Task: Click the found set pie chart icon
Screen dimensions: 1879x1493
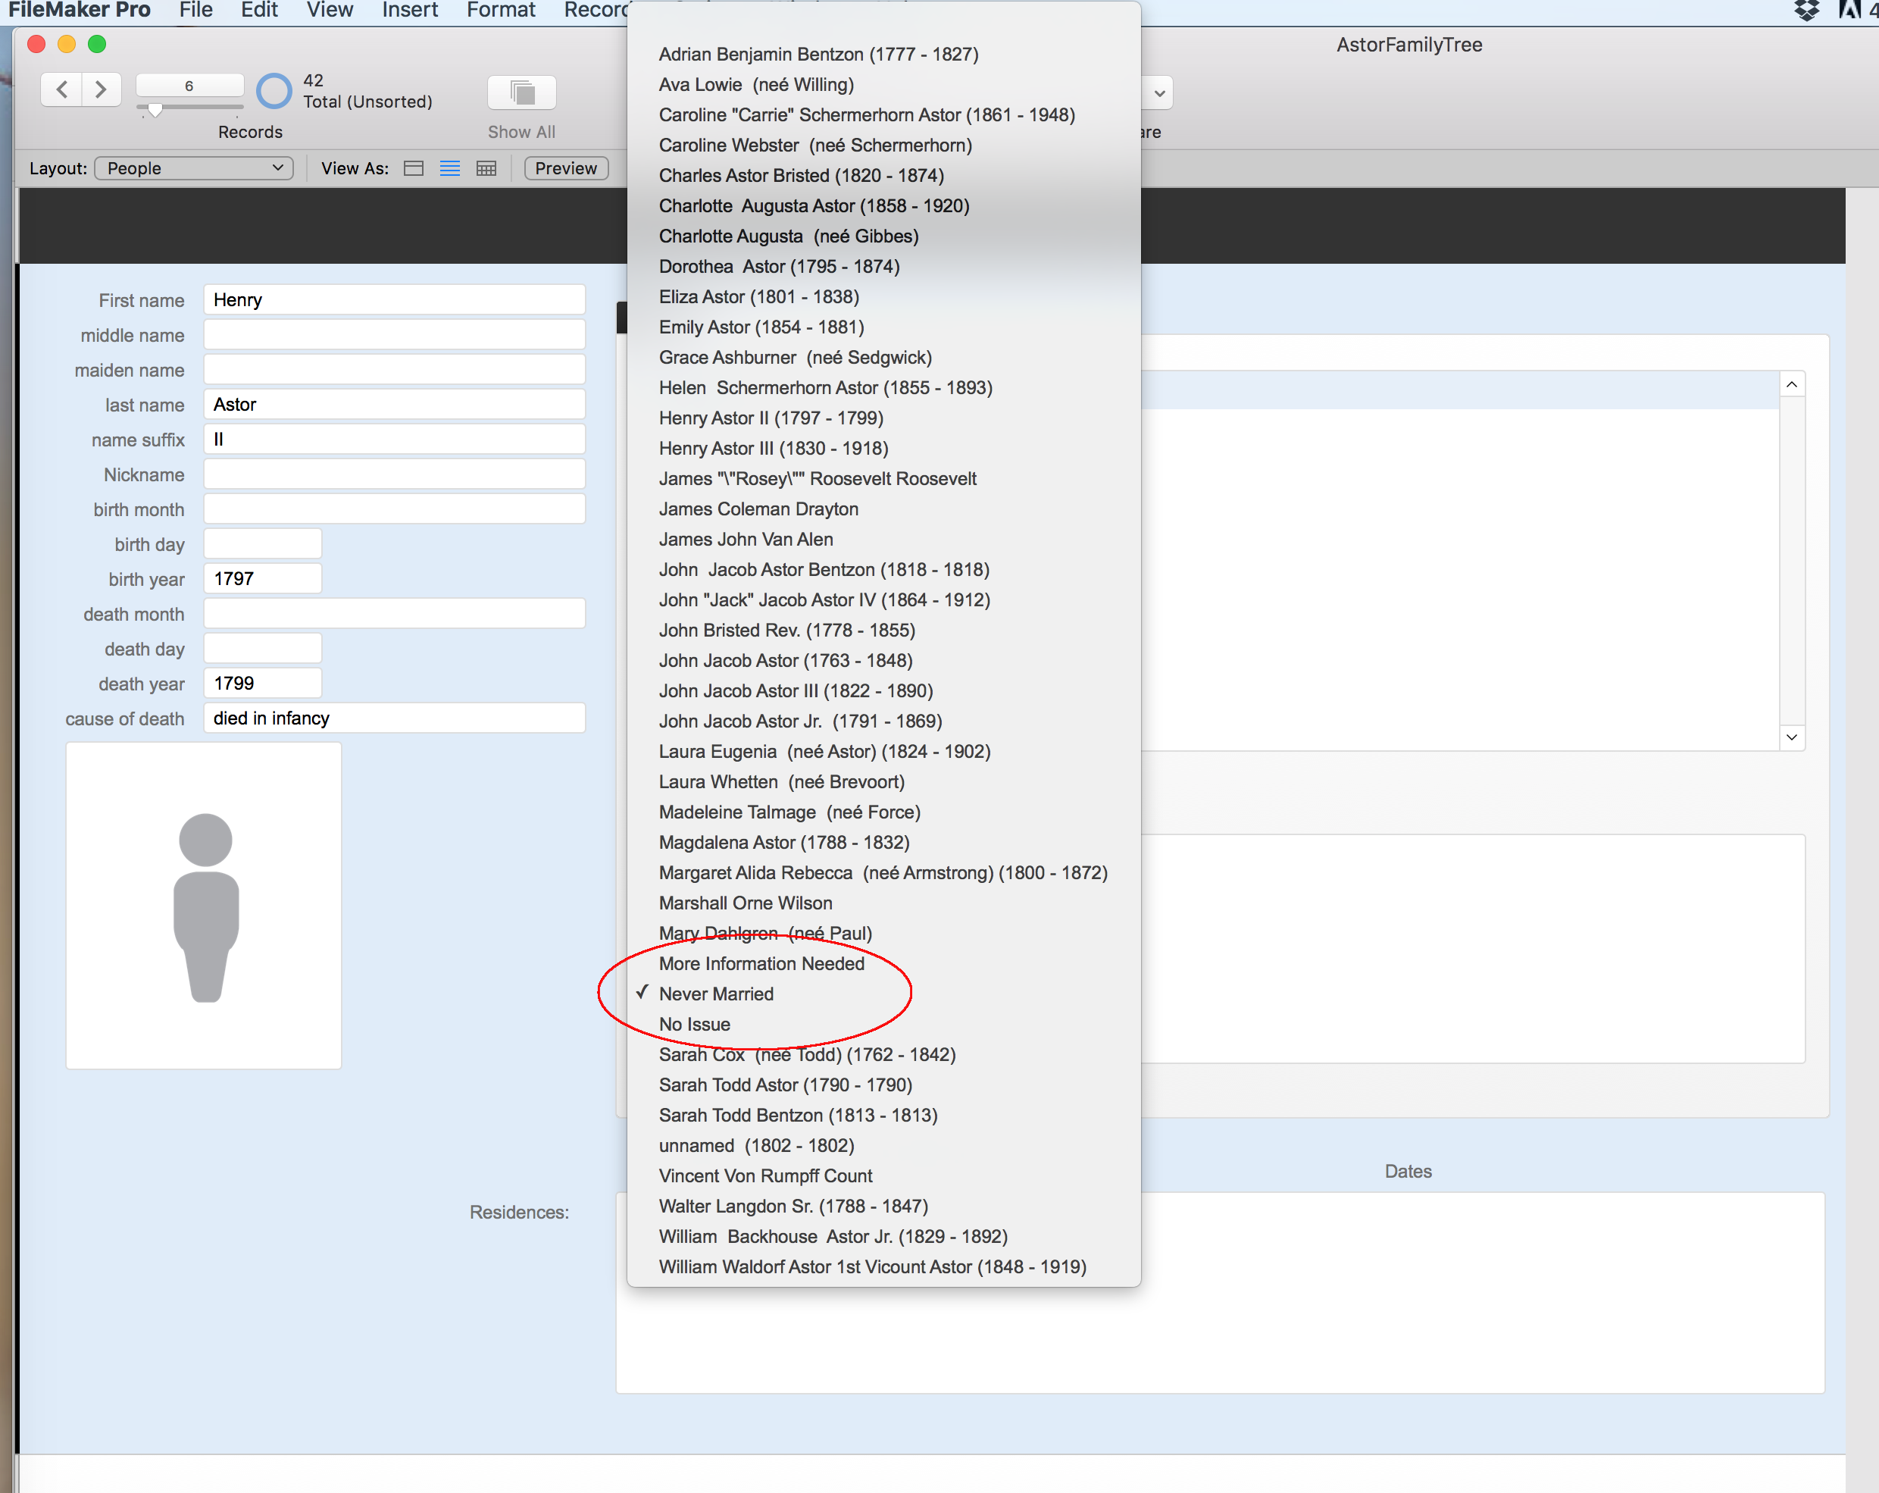Action: (x=274, y=91)
